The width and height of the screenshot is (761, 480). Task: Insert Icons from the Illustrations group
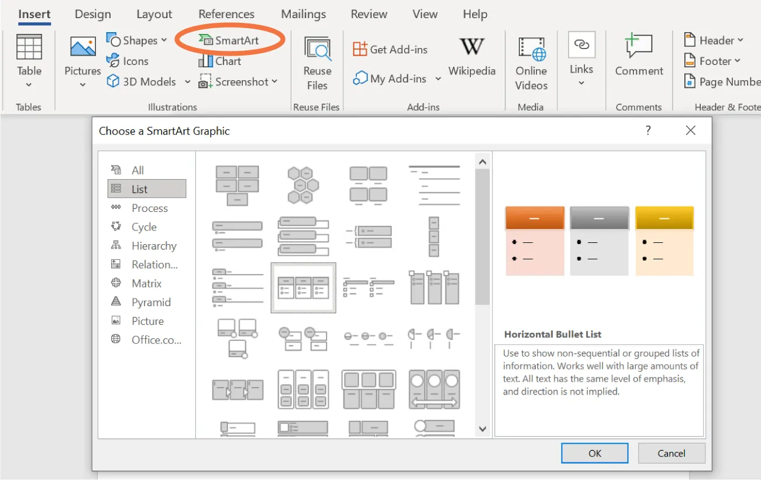point(133,61)
